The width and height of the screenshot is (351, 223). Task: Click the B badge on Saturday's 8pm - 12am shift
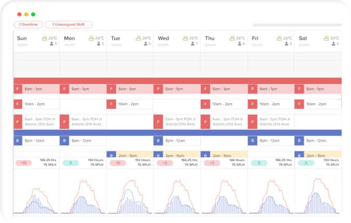point(299,141)
